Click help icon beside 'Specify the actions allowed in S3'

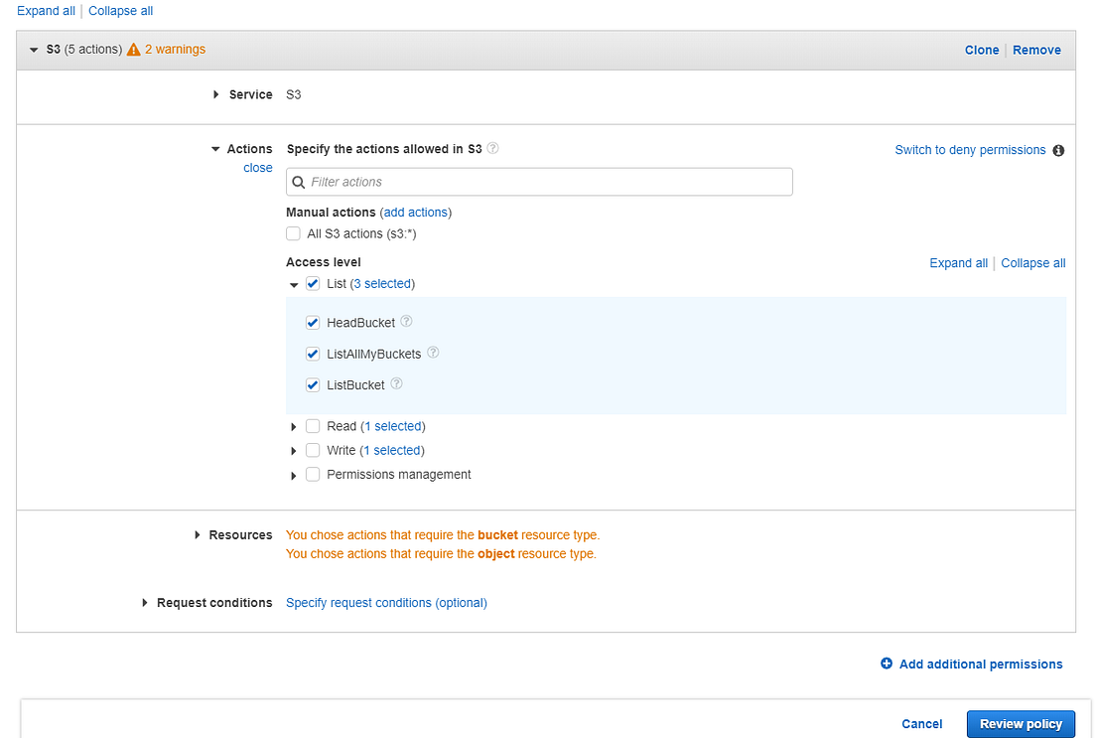pos(492,148)
